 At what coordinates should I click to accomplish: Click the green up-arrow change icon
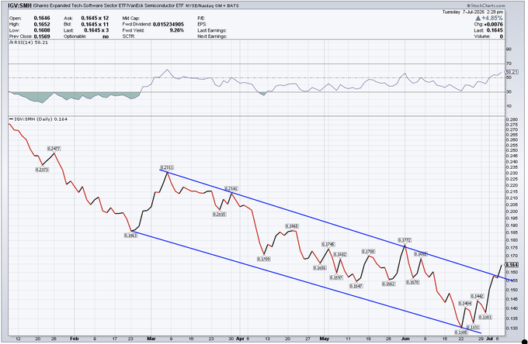[478, 18]
